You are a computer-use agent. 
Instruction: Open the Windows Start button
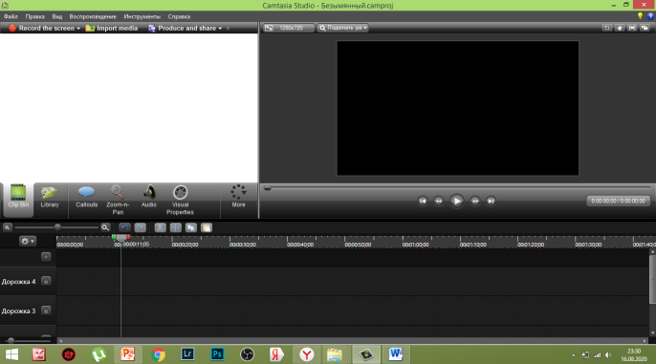point(11,354)
